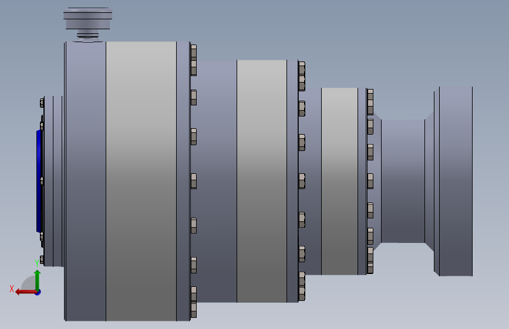The image size is (509, 329).
Task: Select the narrow necked section near the output
Action: click(x=403, y=181)
